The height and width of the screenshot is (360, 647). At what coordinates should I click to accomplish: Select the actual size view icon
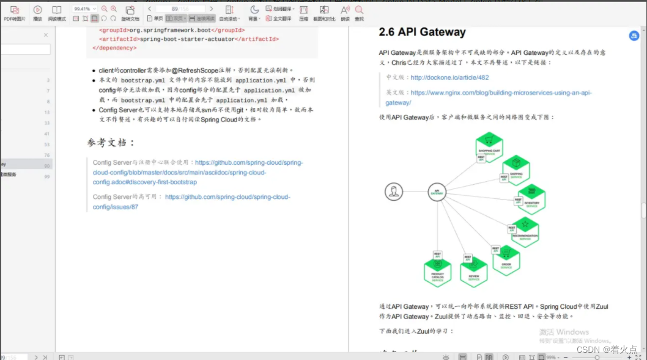click(x=76, y=18)
